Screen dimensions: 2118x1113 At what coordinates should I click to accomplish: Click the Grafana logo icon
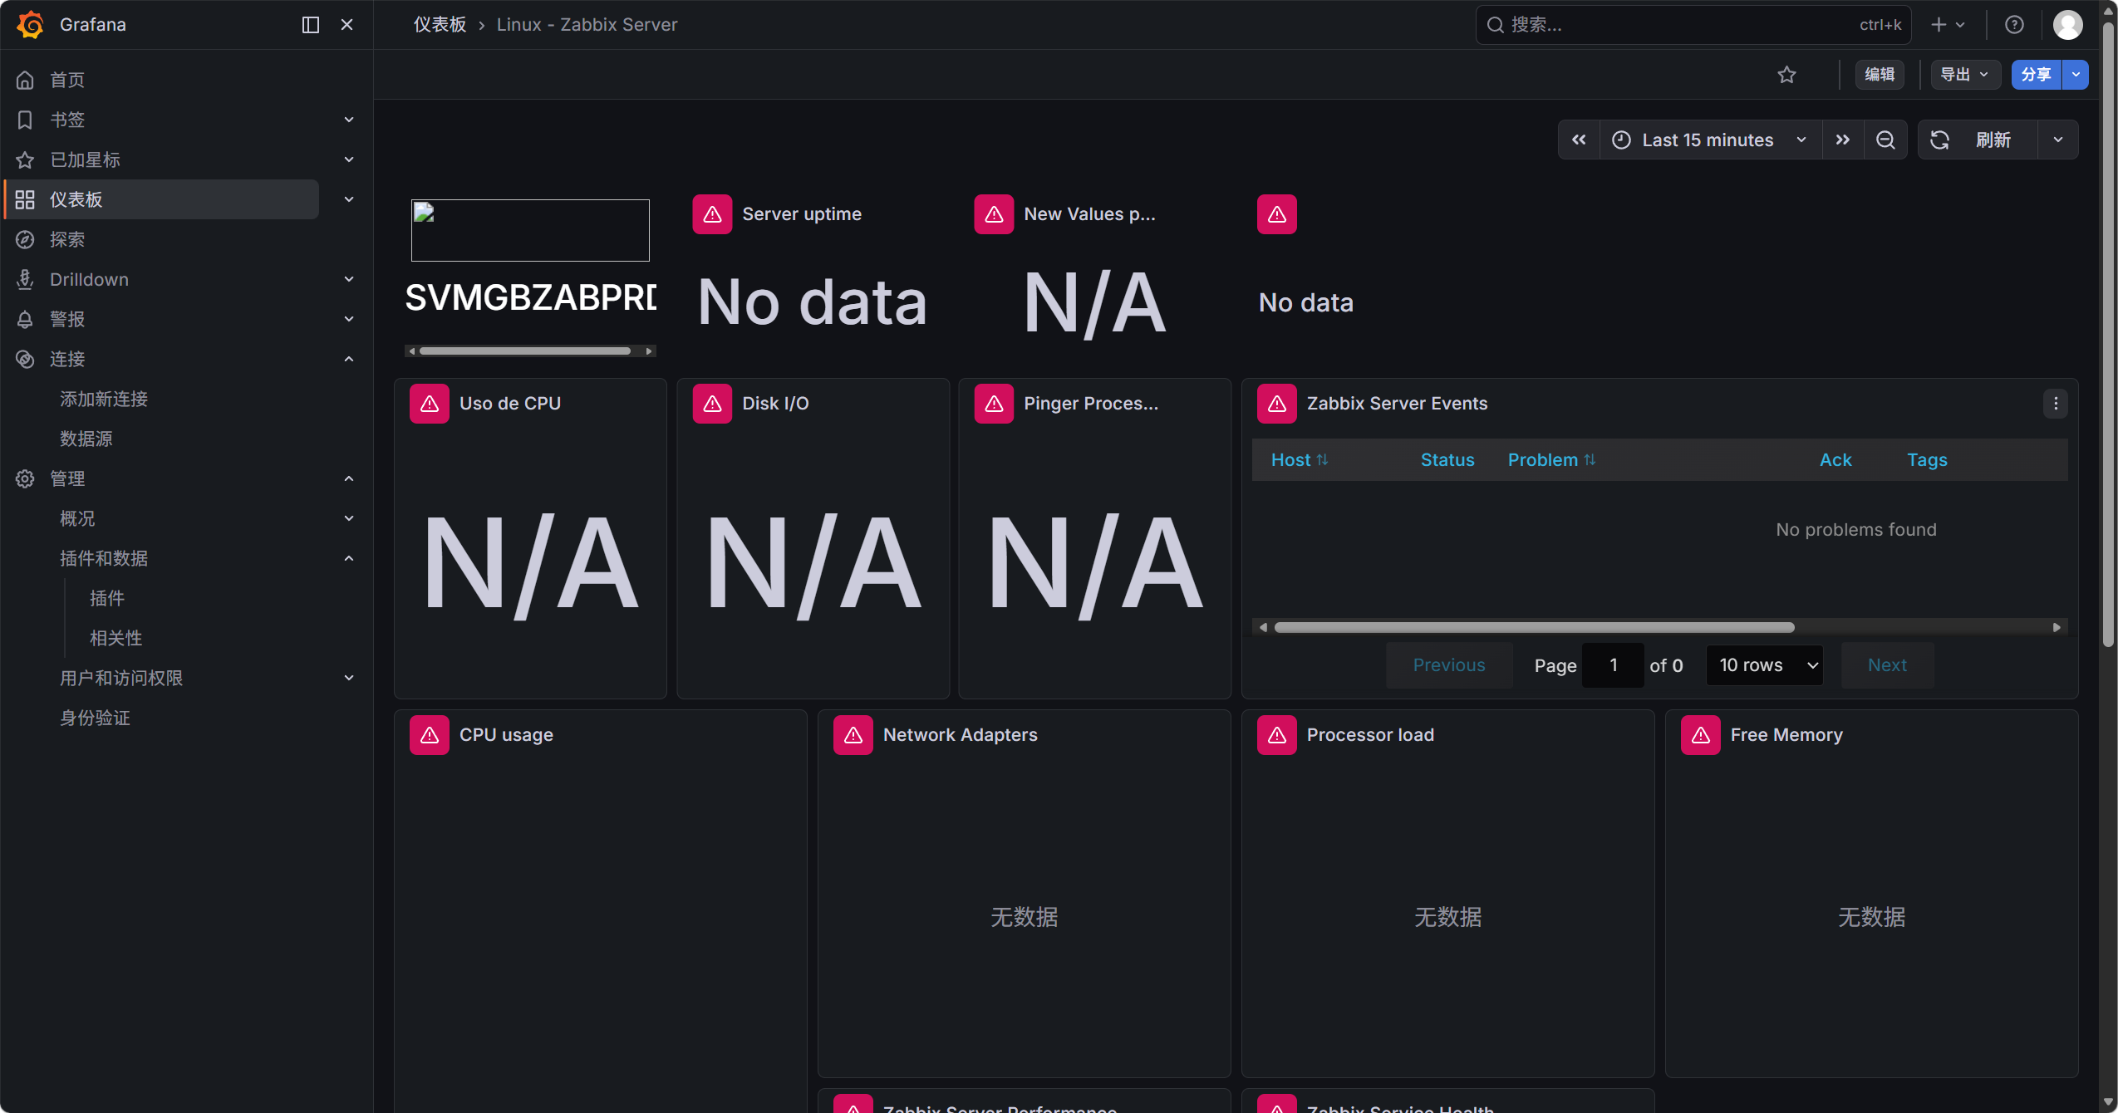[30, 25]
